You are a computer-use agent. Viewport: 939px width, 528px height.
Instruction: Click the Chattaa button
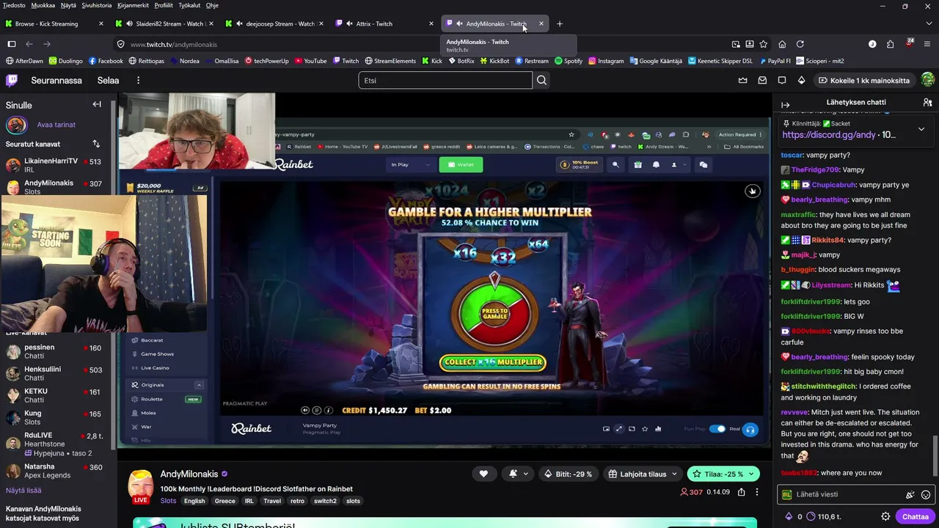click(915, 516)
